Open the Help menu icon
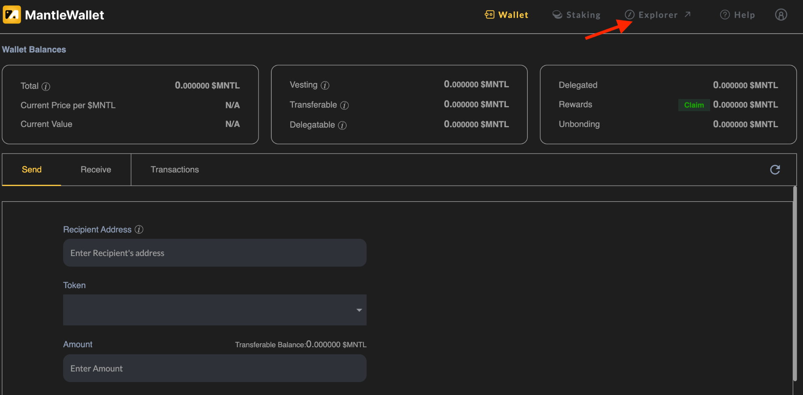Viewport: 803px width, 395px height. tap(725, 15)
